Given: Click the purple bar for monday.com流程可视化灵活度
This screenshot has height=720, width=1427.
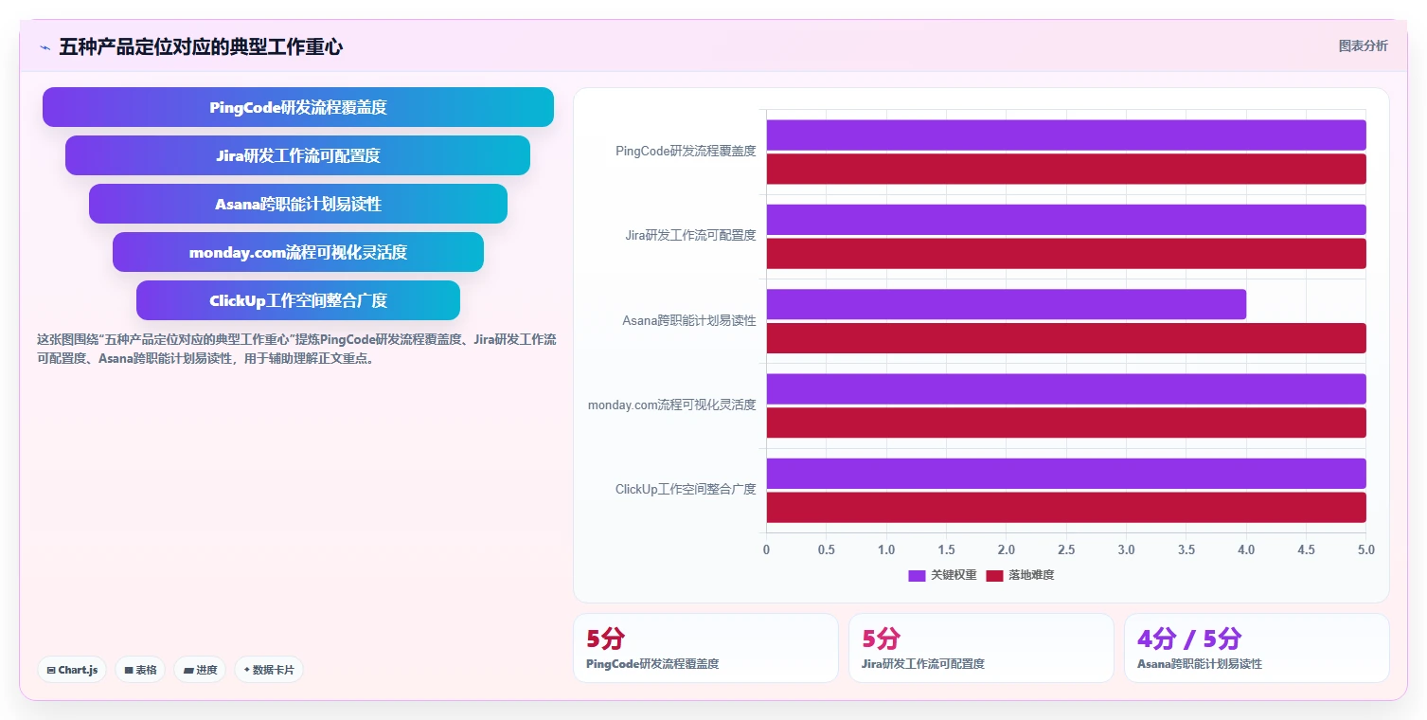Looking at the screenshot, I should tap(1066, 389).
